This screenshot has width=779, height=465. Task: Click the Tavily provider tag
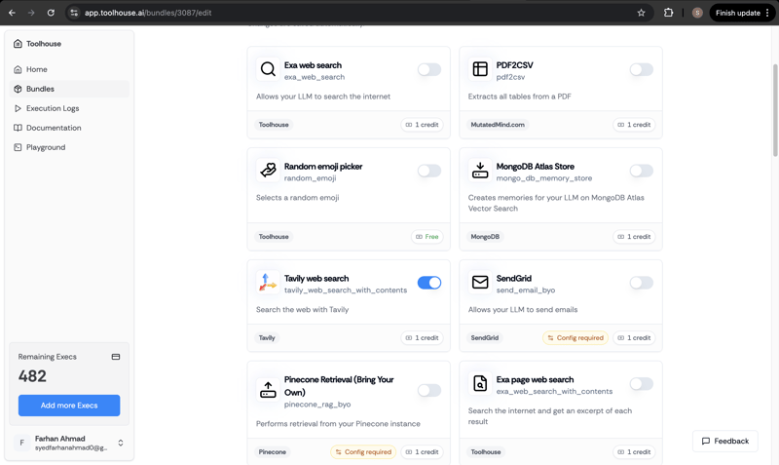tap(267, 337)
